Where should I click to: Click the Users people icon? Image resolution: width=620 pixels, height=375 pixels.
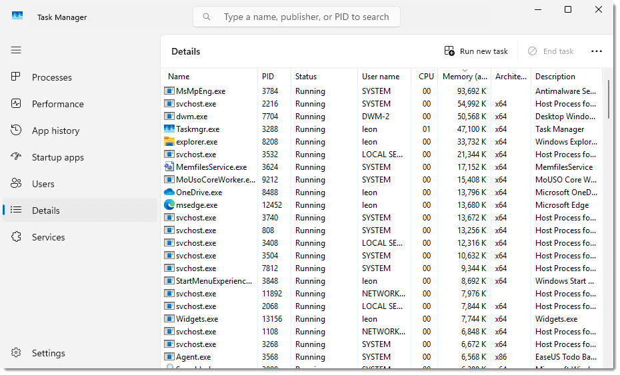pyautogui.click(x=16, y=183)
